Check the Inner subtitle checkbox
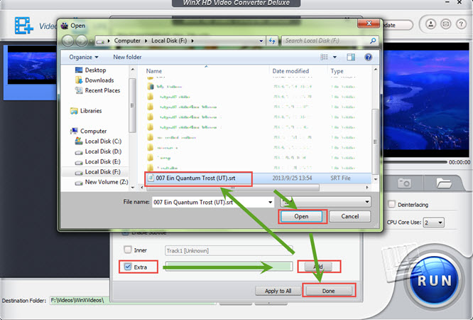Image resolution: width=473 pixels, height=320 pixels. point(128,250)
